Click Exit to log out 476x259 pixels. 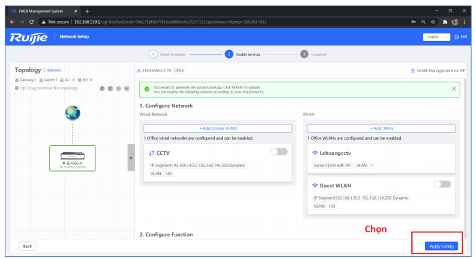pyautogui.click(x=461, y=37)
